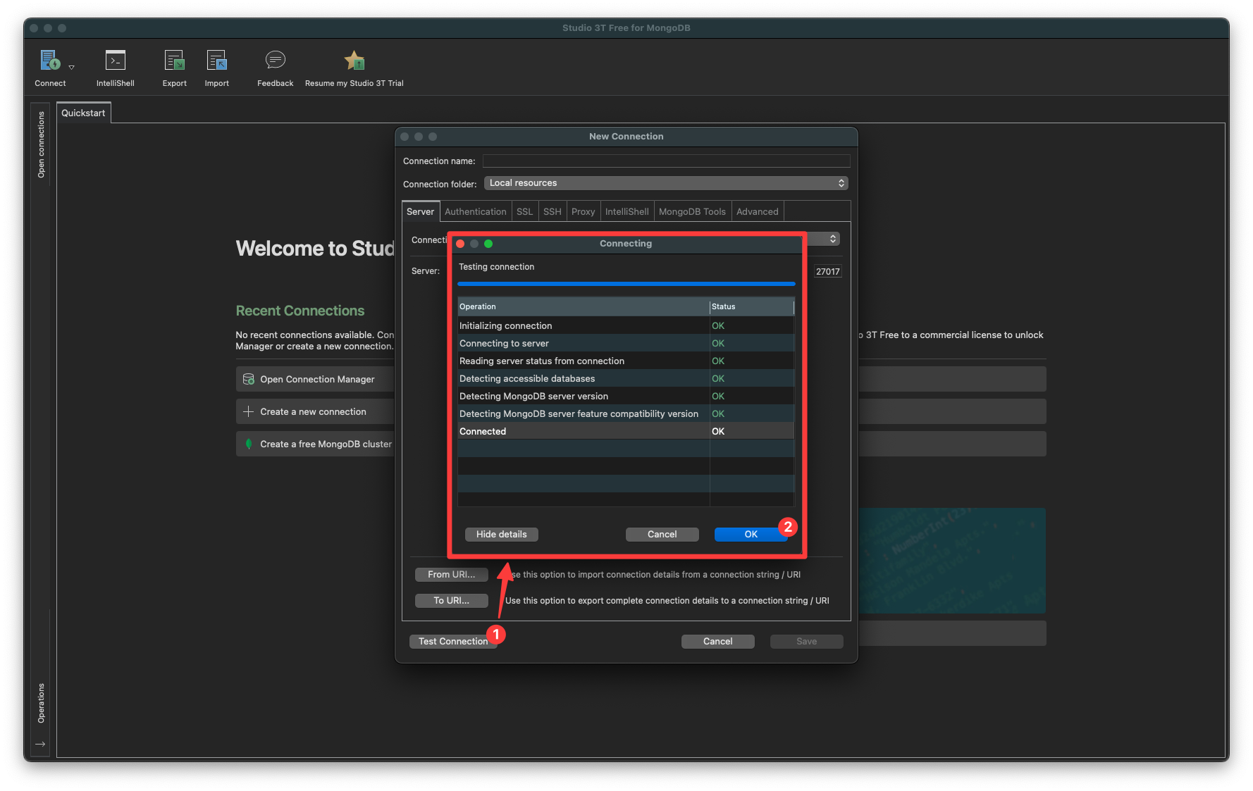Switch to the SSL tab
This screenshot has height=791, width=1253.
tap(525, 211)
